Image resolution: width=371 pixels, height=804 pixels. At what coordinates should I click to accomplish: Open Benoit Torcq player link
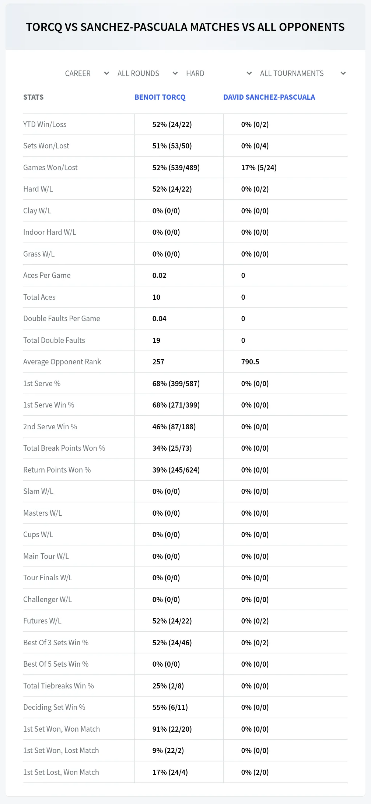160,97
